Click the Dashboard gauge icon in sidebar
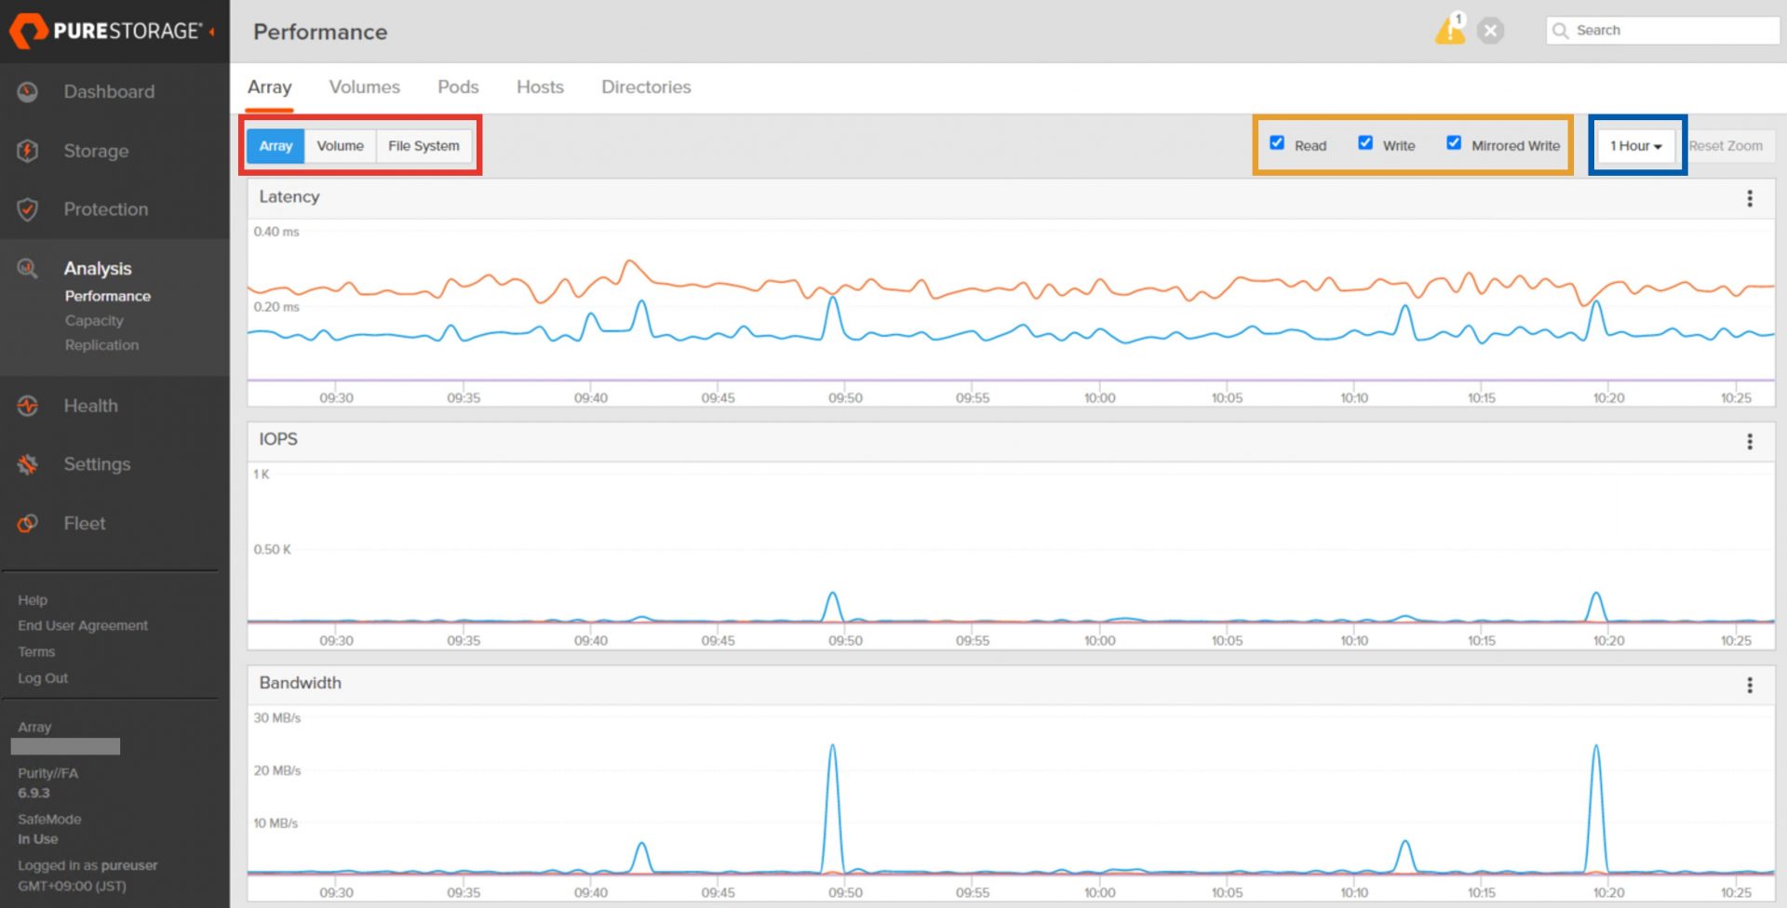Screen dimensions: 1787x908 coord(28,92)
